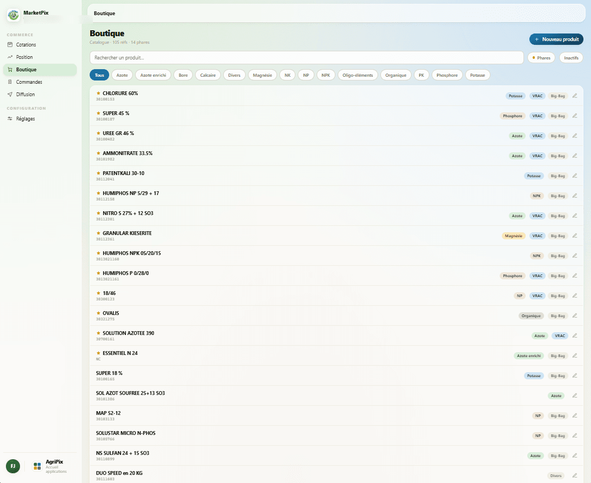Viewport: 591px width, 483px height.
Task: Filter by the Potasse category chip
Action: [478, 75]
